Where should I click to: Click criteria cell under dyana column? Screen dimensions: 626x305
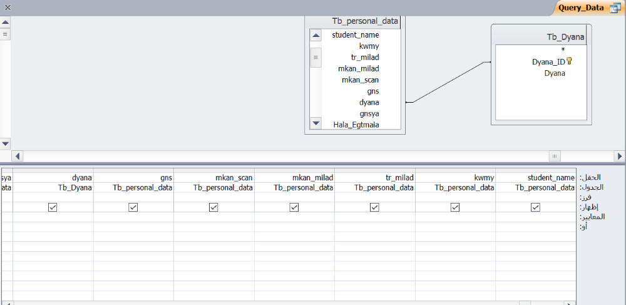click(x=53, y=217)
